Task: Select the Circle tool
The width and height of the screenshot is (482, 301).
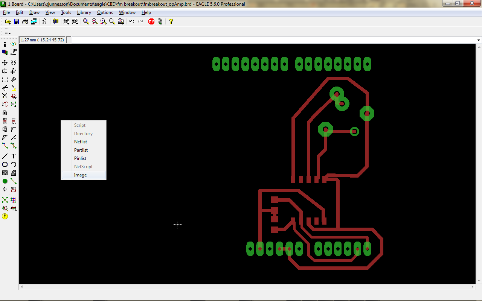Action: 5,164
